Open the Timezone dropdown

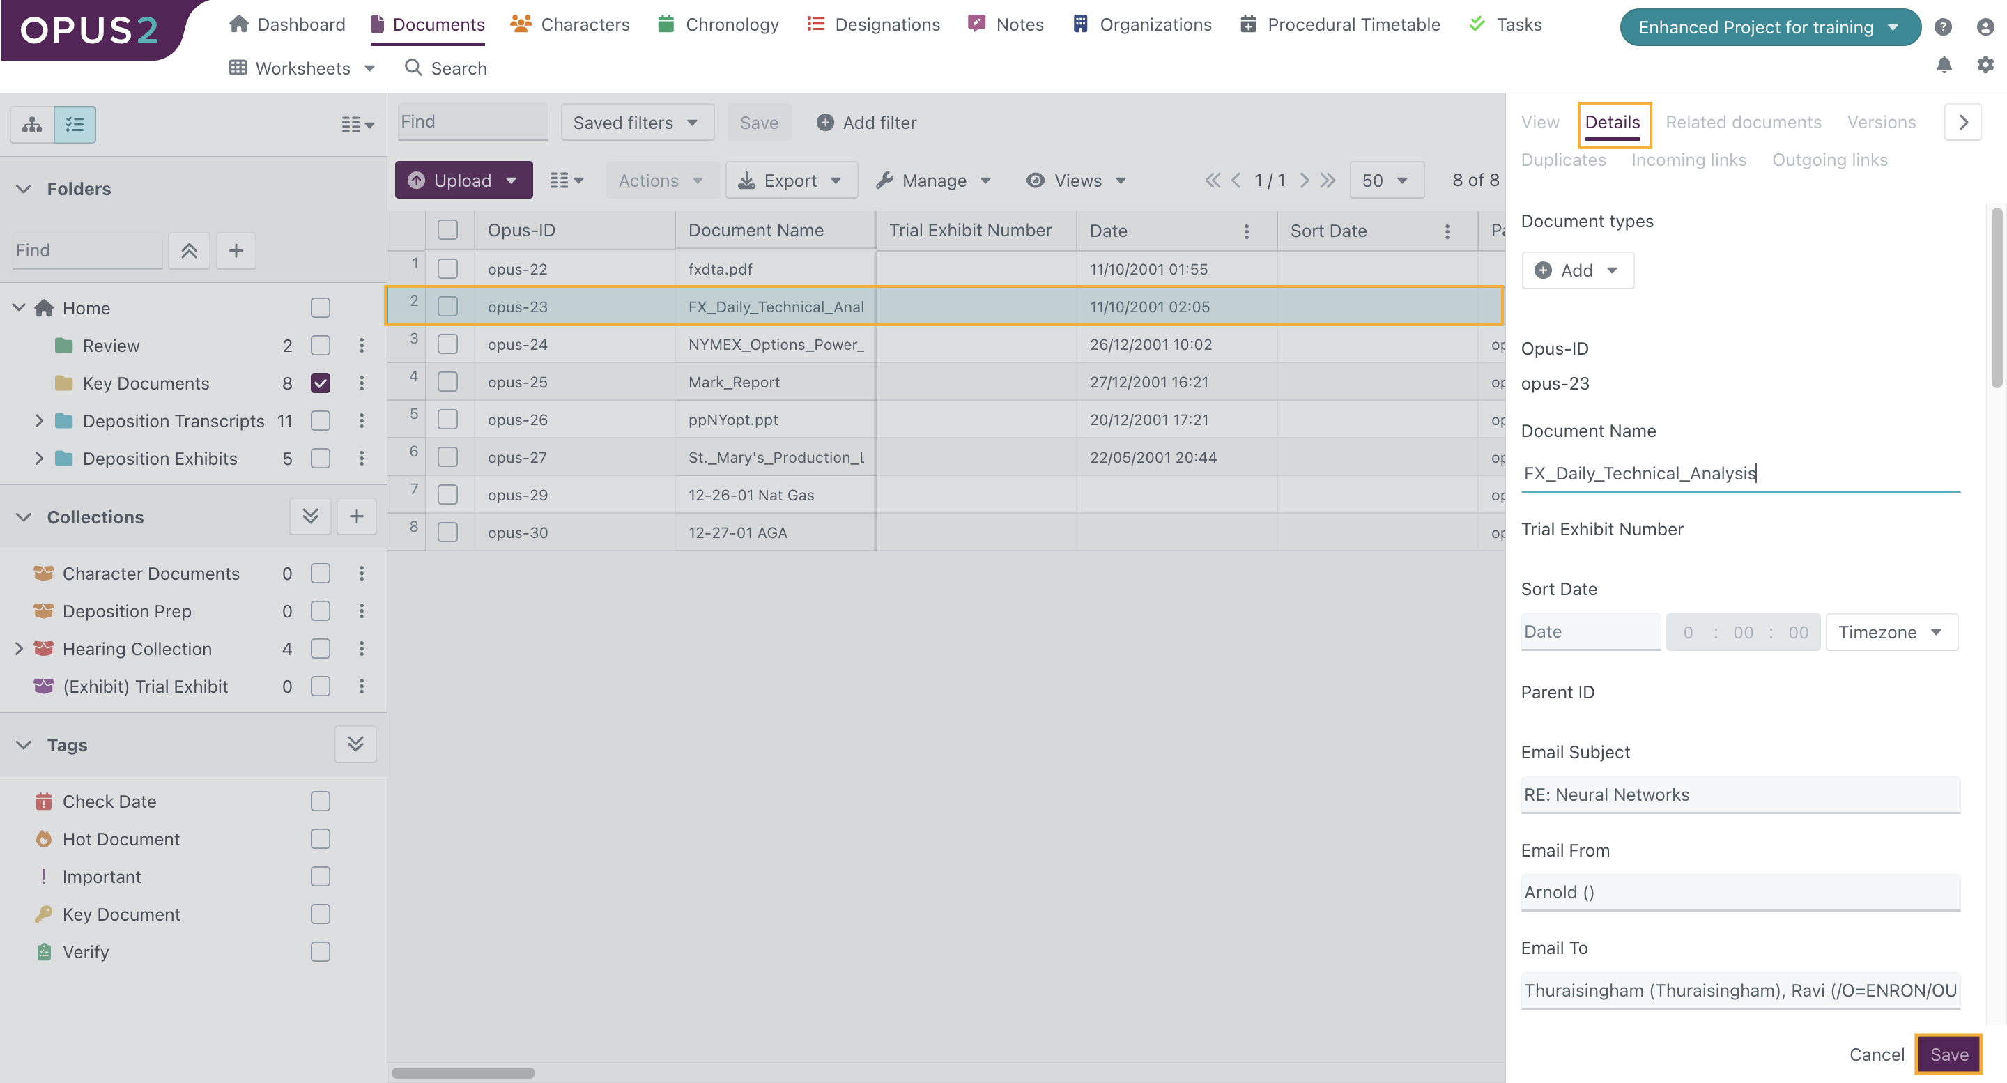1891,632
